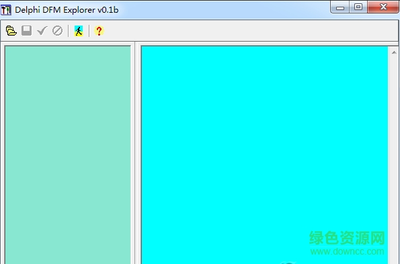Click inside the left tree panel
The height and width of the screenshot is (264, 400).
point(68,155)
